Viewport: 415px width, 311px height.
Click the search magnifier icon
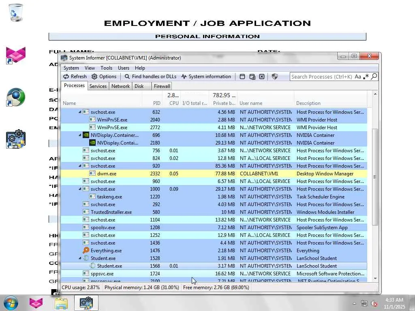click(x=374, y=77)
